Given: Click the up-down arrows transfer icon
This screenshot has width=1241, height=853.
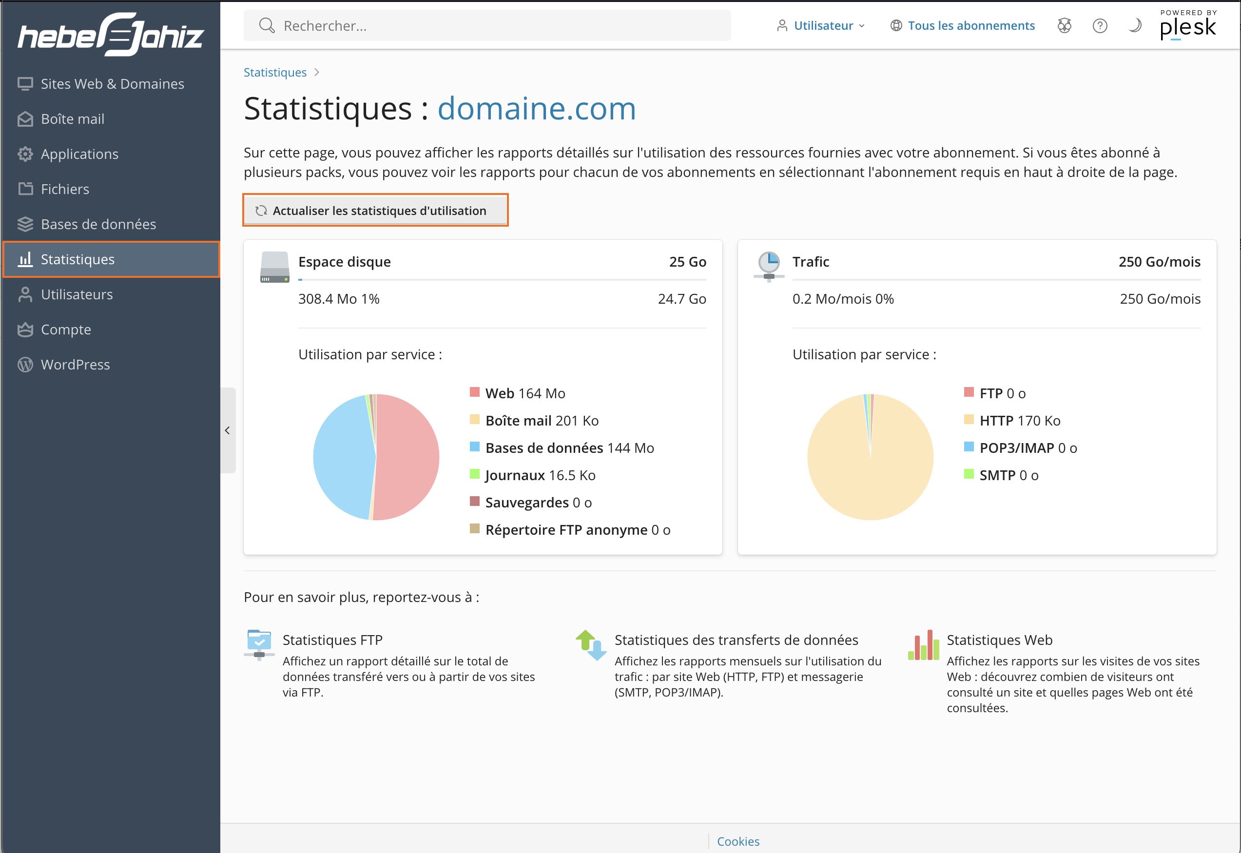Looking at the screenshot, I should (591, 645).
